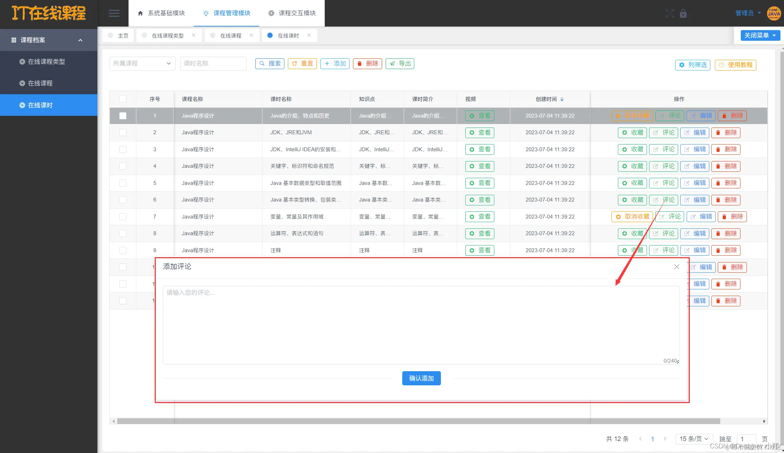Close the 添加评论 dialog with X
Screen dimensions: 784x453
pyautogui.click(x=676, y=267)
